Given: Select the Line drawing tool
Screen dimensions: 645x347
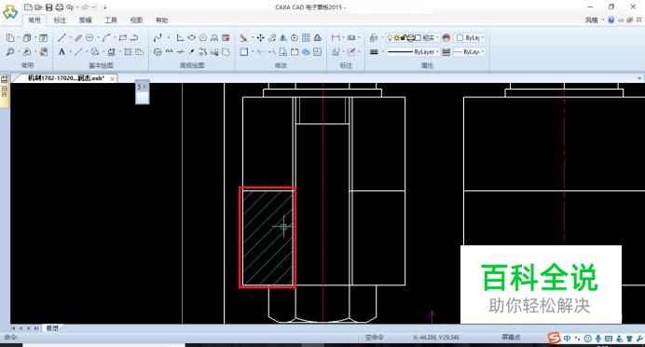Looking at the screenshot, I should (62, 38).
